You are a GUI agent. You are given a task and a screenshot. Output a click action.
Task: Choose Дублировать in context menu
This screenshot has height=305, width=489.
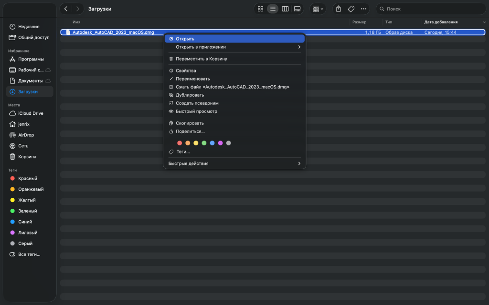point(234,95)
